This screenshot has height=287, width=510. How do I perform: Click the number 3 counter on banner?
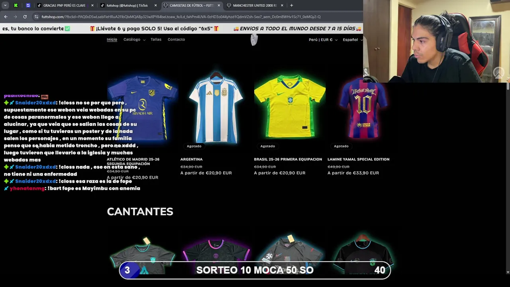tap(127, 270)
